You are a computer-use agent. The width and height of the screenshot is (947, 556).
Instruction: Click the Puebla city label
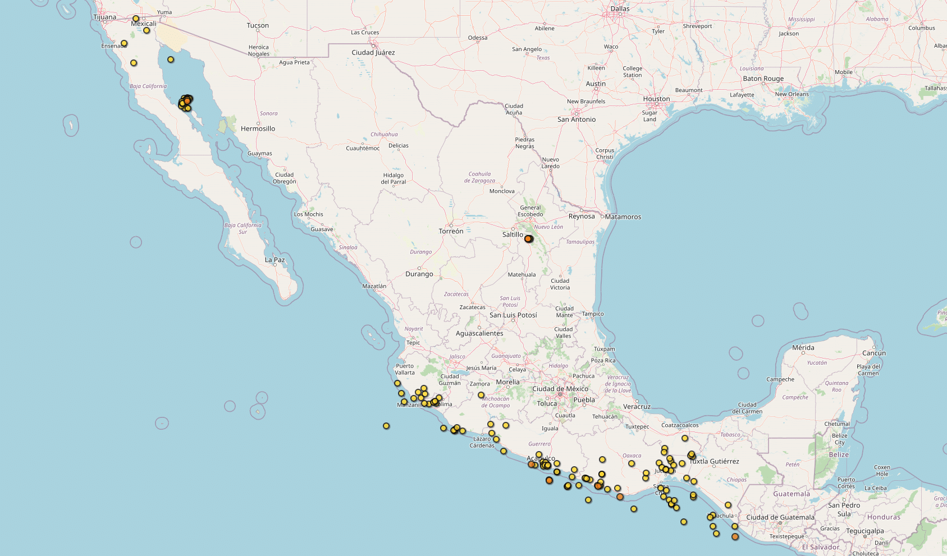pyautogui.click(x=584, y=400)
